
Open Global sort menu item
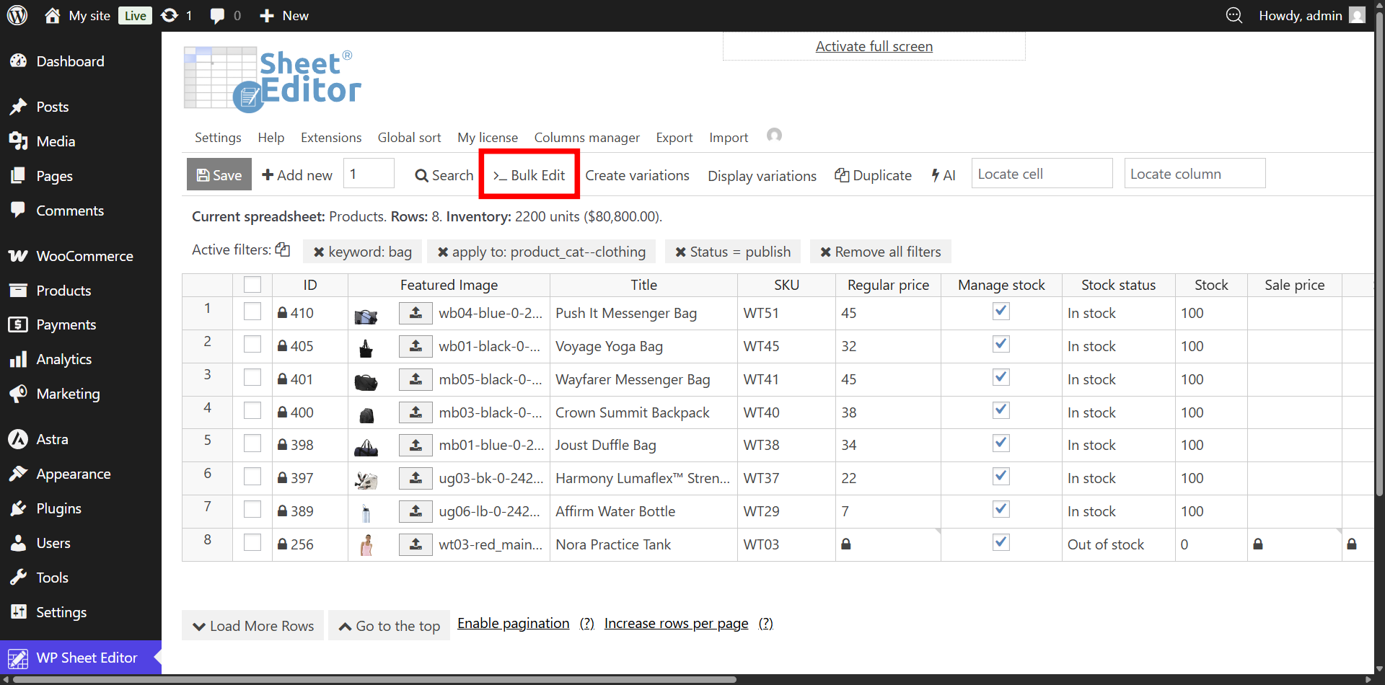409,137
